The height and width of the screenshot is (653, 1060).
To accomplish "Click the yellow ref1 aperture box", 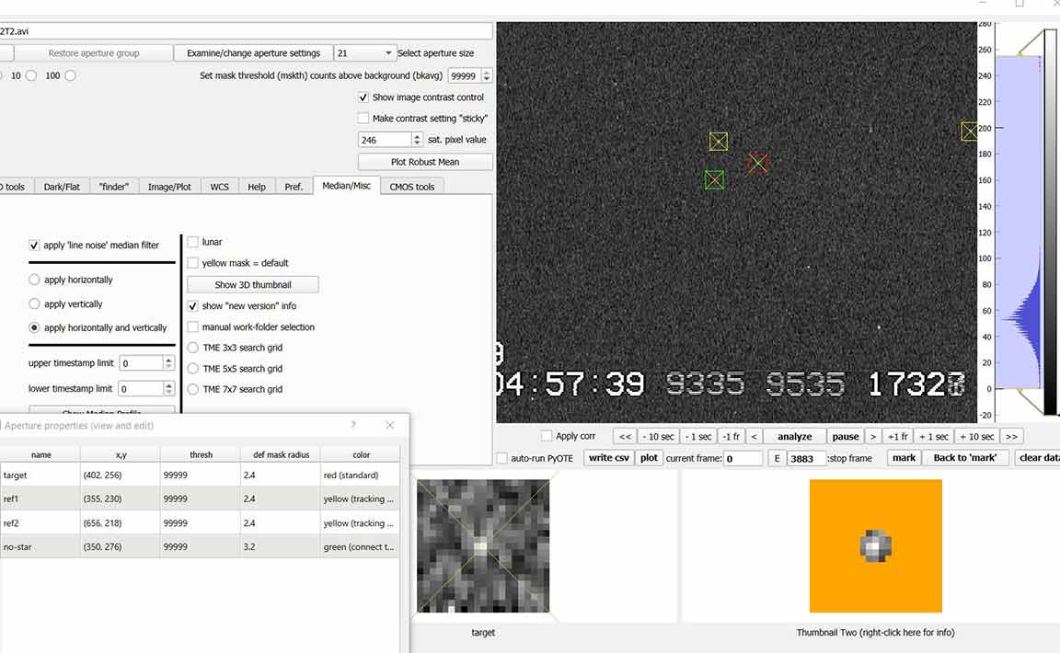I will (x=719, y=142).
